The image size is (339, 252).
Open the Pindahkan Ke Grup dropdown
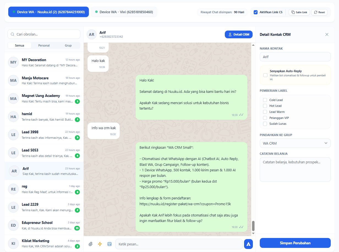tap(295, 143)
